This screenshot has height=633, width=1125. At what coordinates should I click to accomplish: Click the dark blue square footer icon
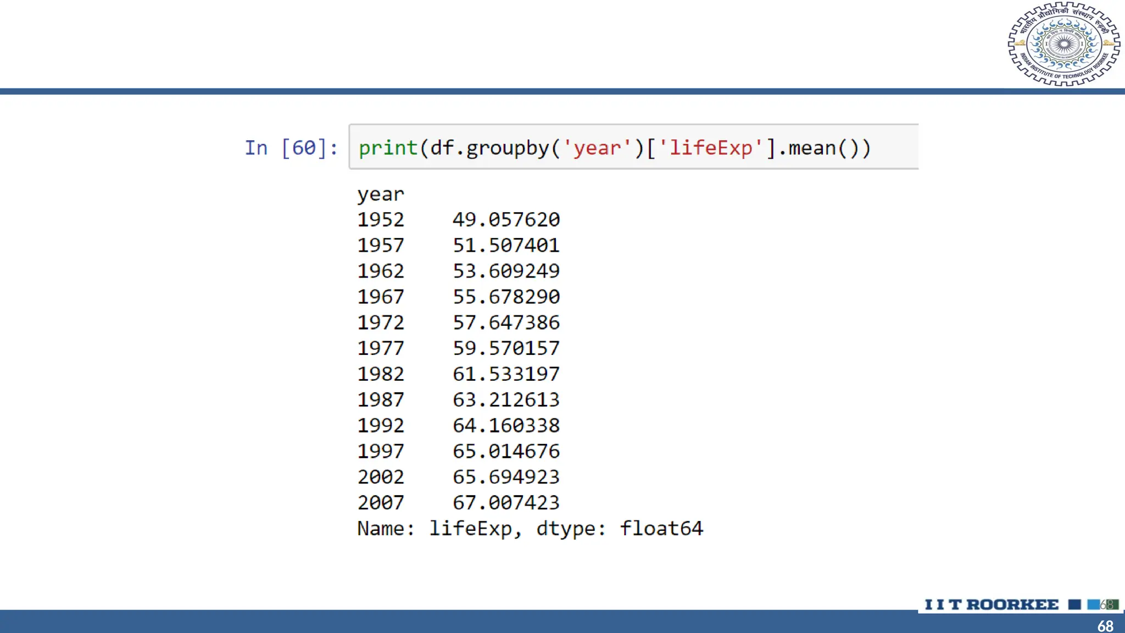(x=1074, y=604)
